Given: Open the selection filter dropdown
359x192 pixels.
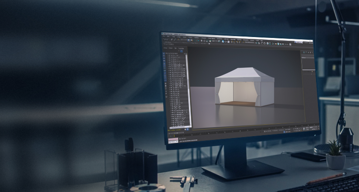Looking at the screenshot, I should (x=183, y=40).
